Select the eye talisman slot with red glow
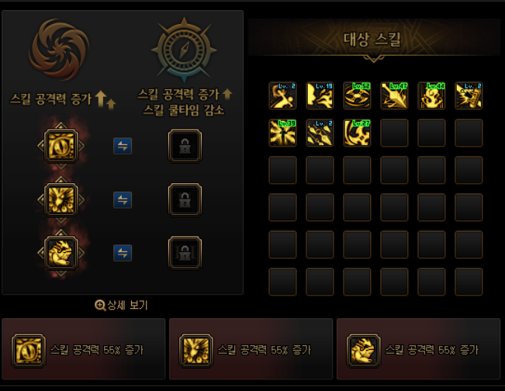 61,146
